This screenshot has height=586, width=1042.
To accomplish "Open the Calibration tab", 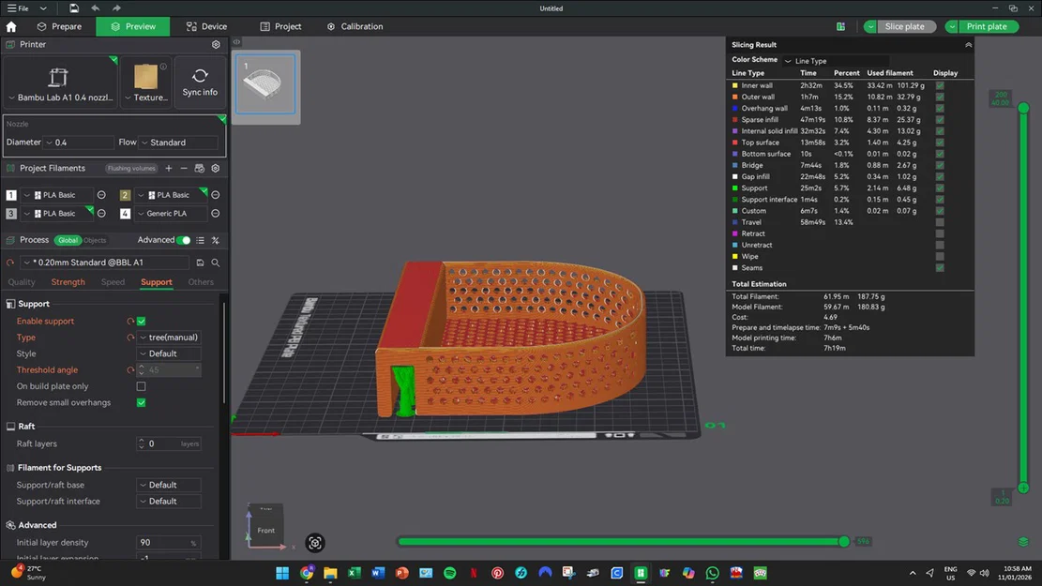I will coord(355,26).
